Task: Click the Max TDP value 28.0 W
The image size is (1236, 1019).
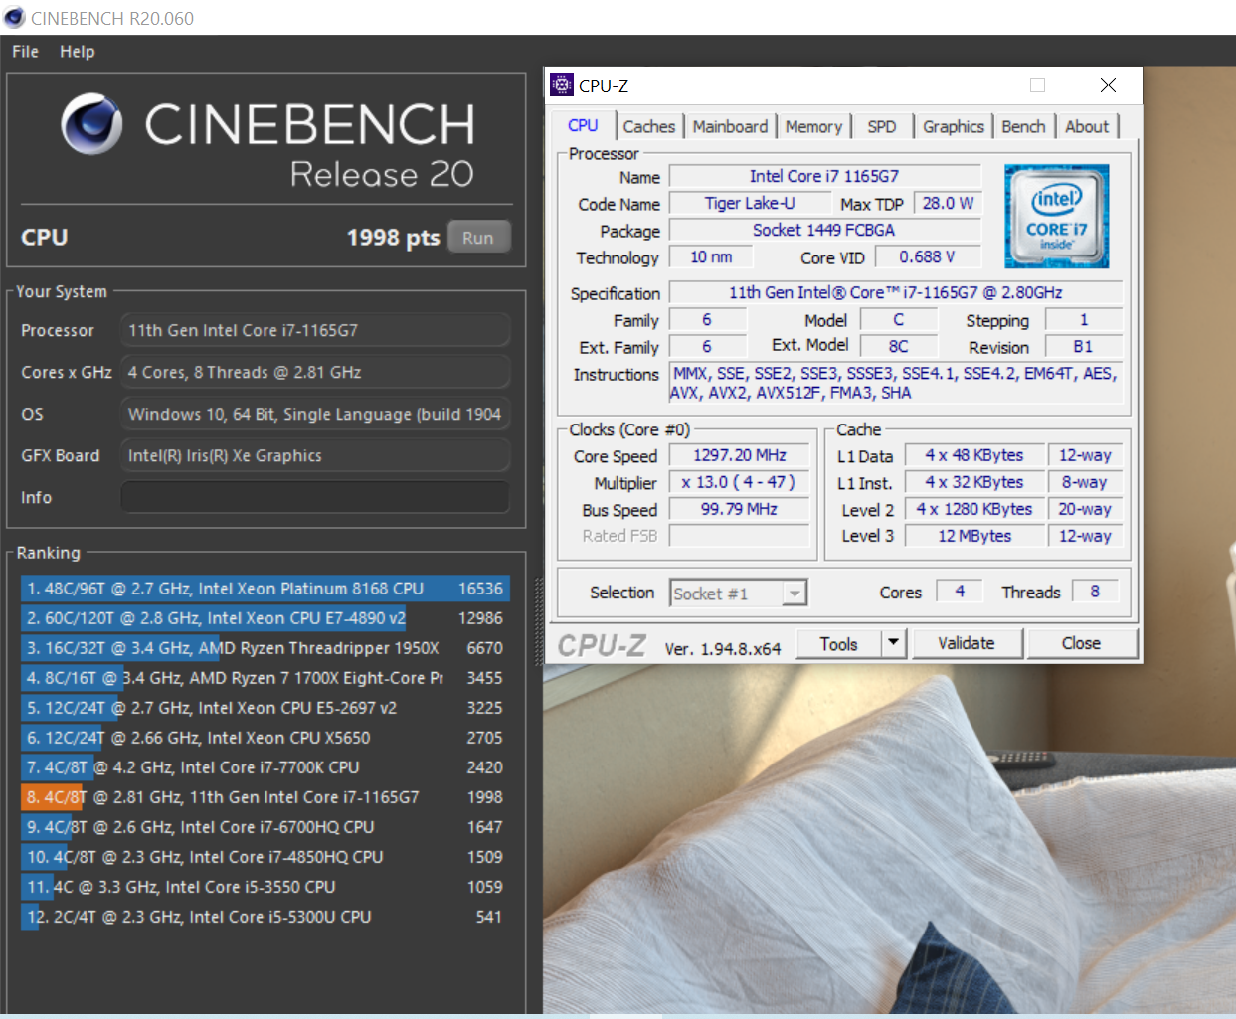Action: pyautogui.click(x=948, y=203)
